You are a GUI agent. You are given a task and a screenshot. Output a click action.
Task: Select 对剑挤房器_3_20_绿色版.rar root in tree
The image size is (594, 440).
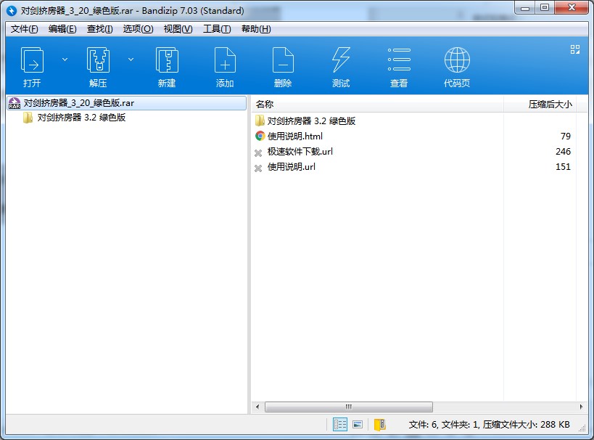tap(126, 103)
